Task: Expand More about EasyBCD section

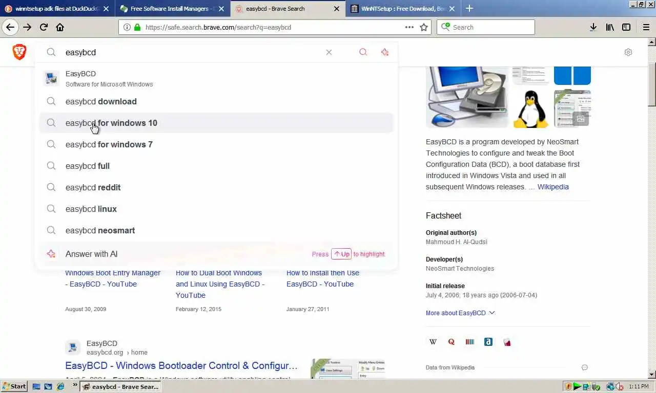Action: point(460,313)
